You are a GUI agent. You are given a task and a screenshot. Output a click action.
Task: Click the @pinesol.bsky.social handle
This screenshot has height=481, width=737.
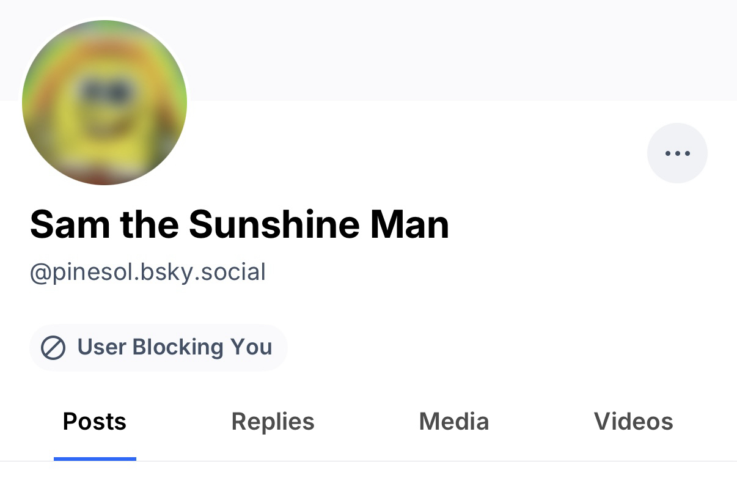coord(148,272)
